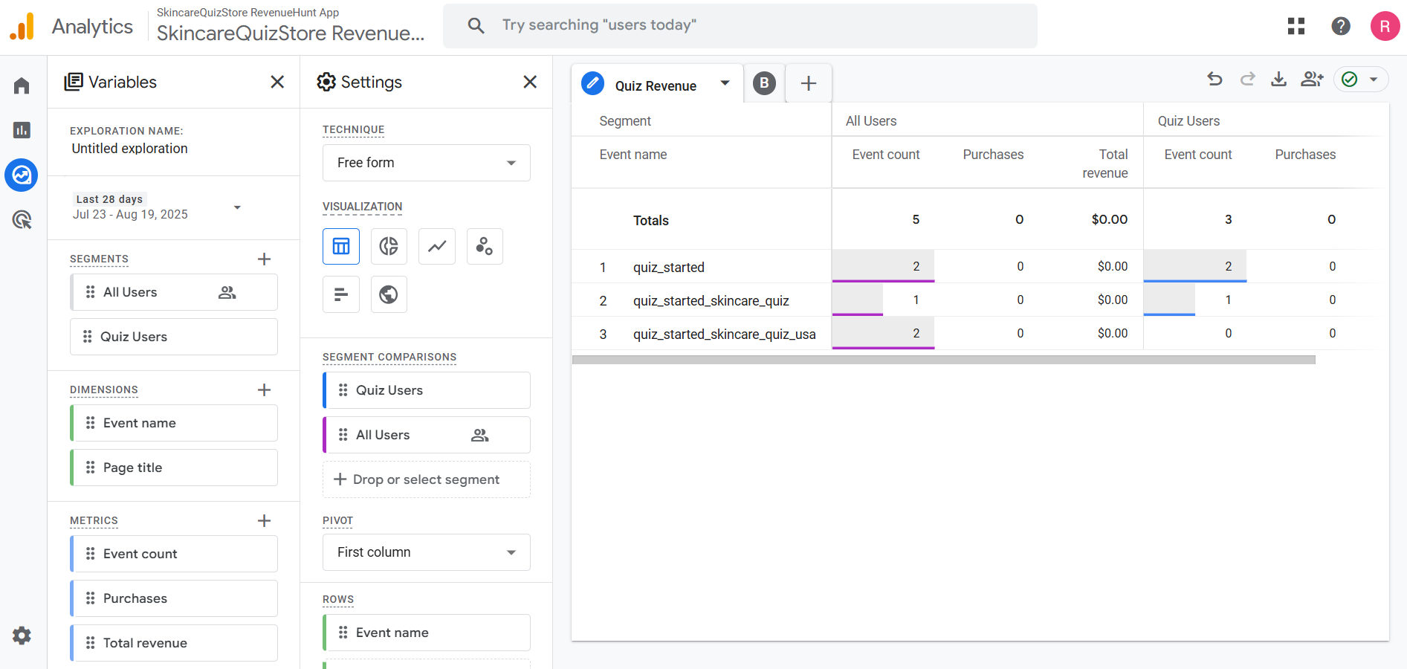Open the Analytics logo home
The image size is (1407, 669).
tap(22, 27)
